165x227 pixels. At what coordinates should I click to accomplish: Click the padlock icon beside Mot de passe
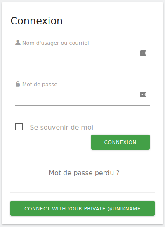point(18,84)
